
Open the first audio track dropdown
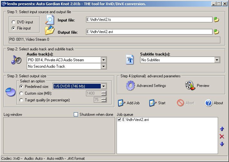click(103, 60)
